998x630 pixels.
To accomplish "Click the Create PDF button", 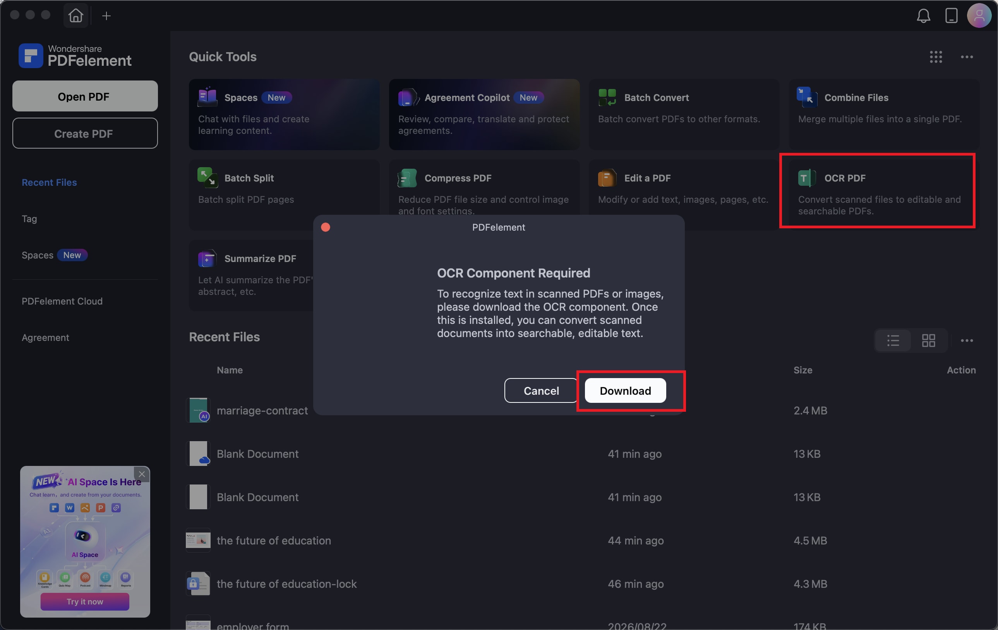I will pyautogui.click(x=85, y=134).
